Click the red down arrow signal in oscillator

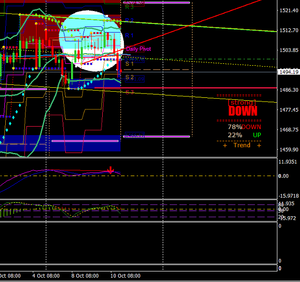[110, 170]
